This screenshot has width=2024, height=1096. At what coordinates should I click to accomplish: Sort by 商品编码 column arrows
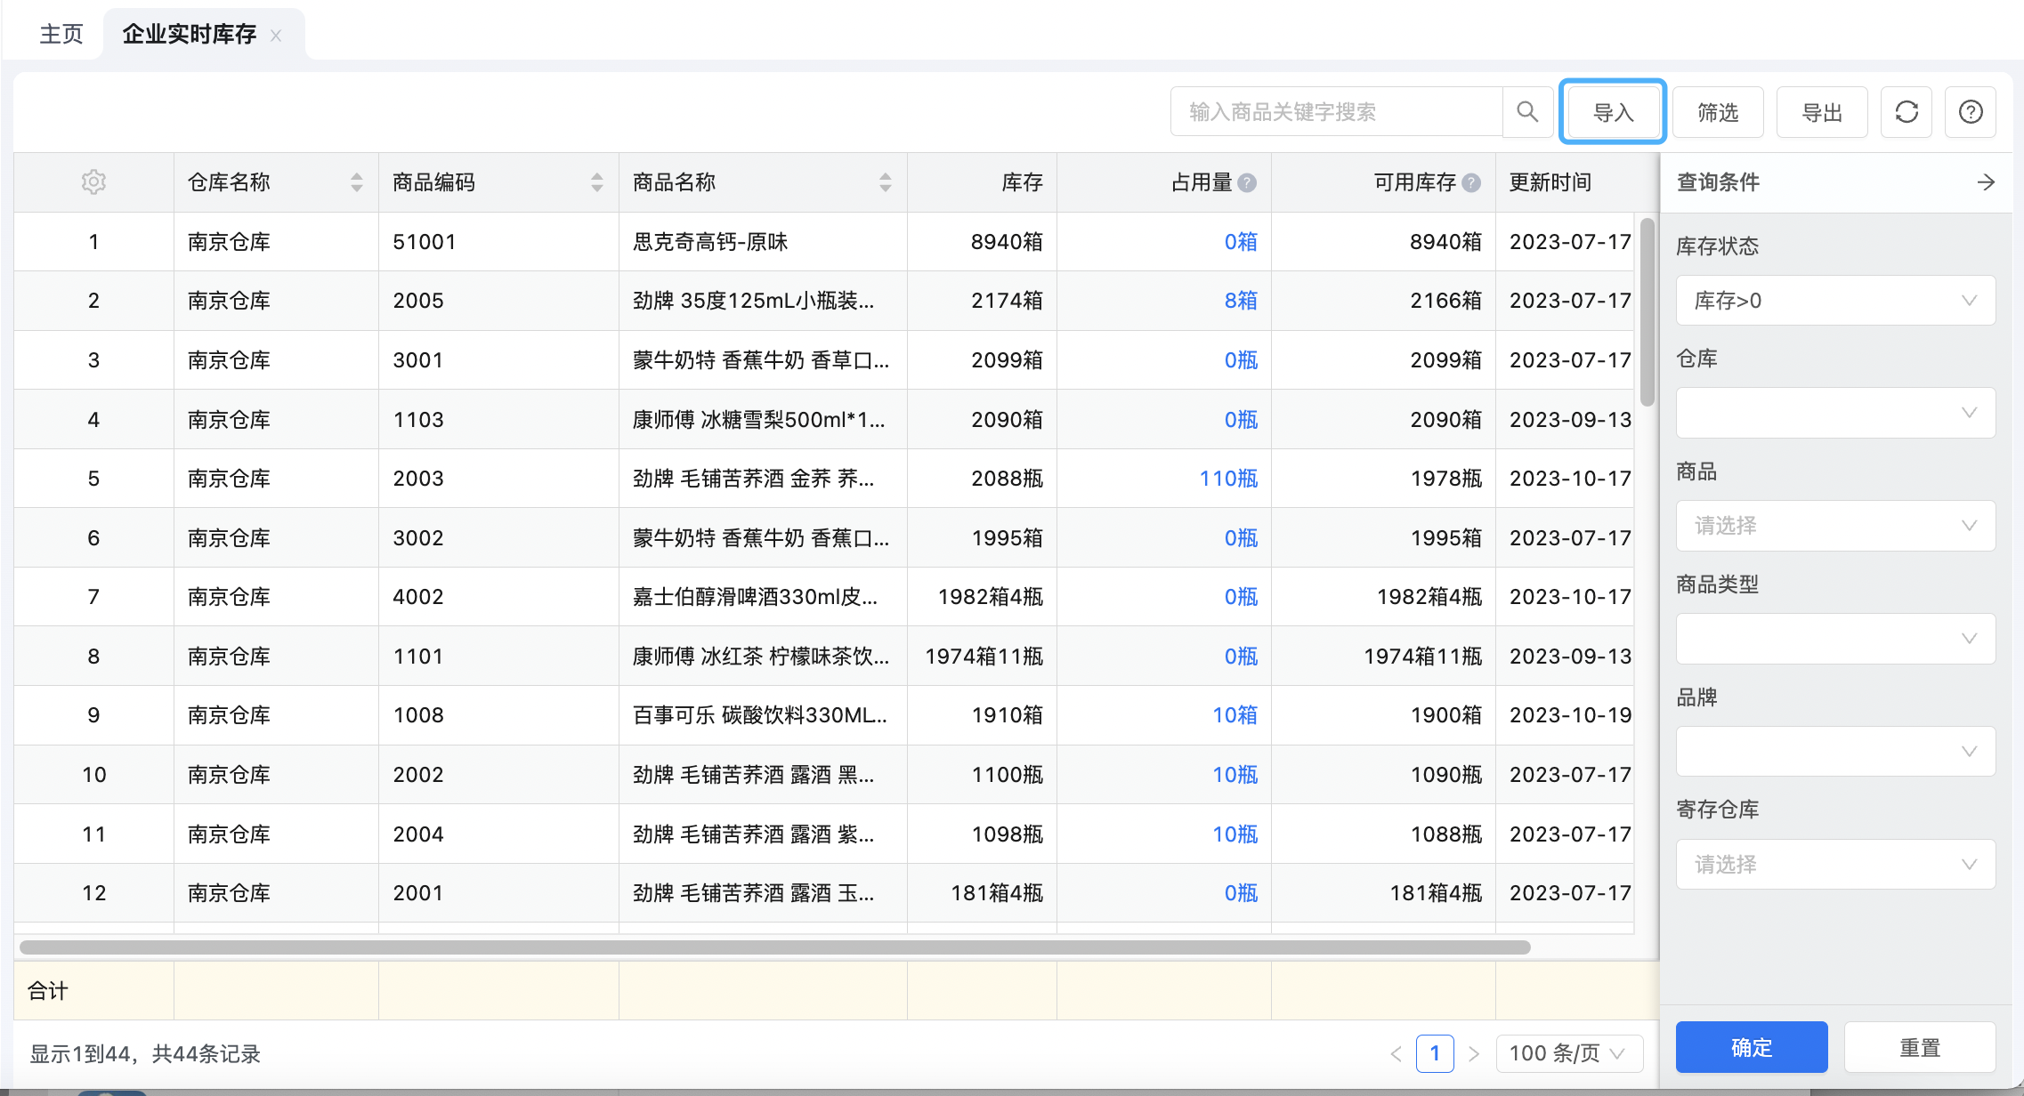[x=597, y=182]
